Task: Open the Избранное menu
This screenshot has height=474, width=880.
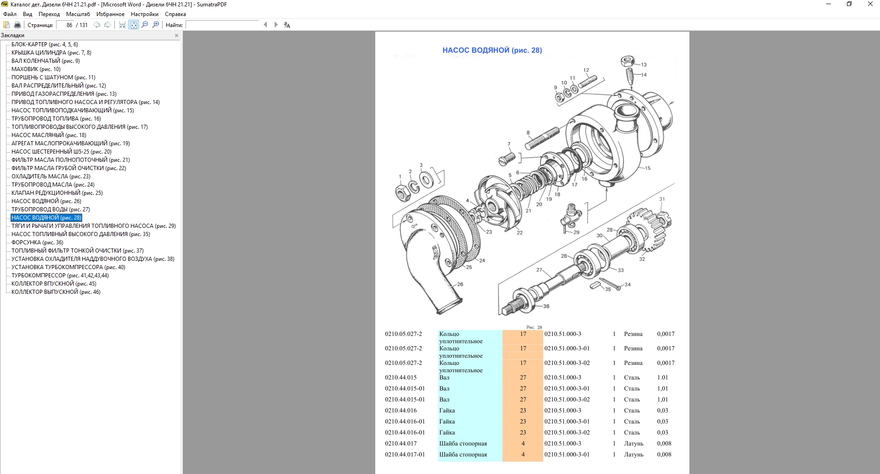Action: (x=110, y=14)
